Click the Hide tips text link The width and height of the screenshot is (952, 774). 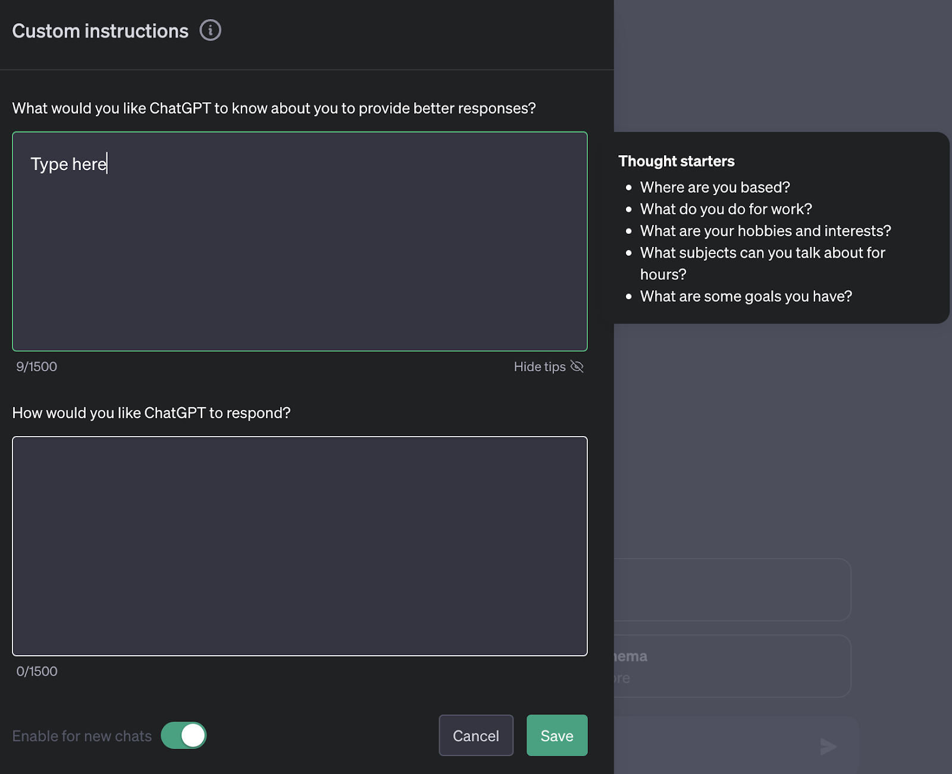coord(539,366)
